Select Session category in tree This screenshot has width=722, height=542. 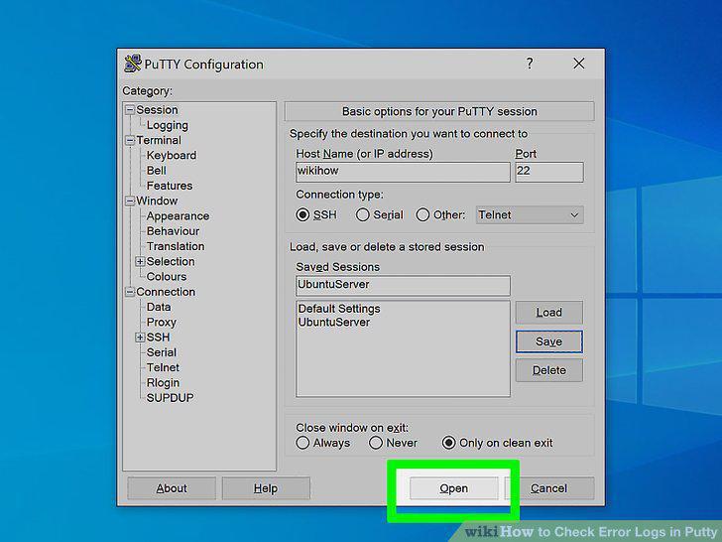click(157, 110)
